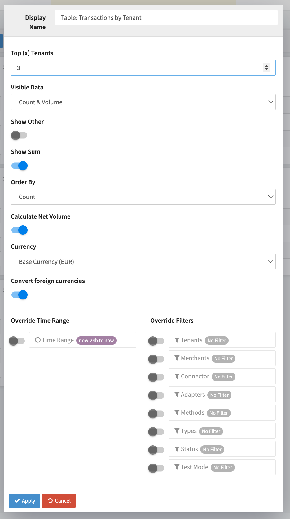Image resolution: width=290 pixels, height=519 pixels.
Task: Open the Currency selection dropdown
Action: click(143, 262)
